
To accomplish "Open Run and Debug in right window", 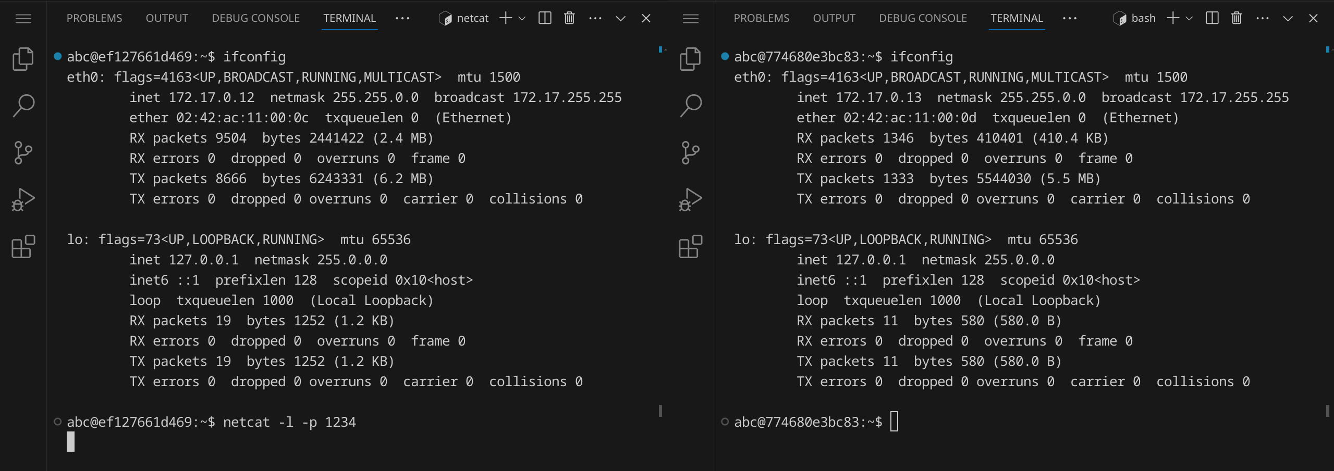I will (690, 199).
